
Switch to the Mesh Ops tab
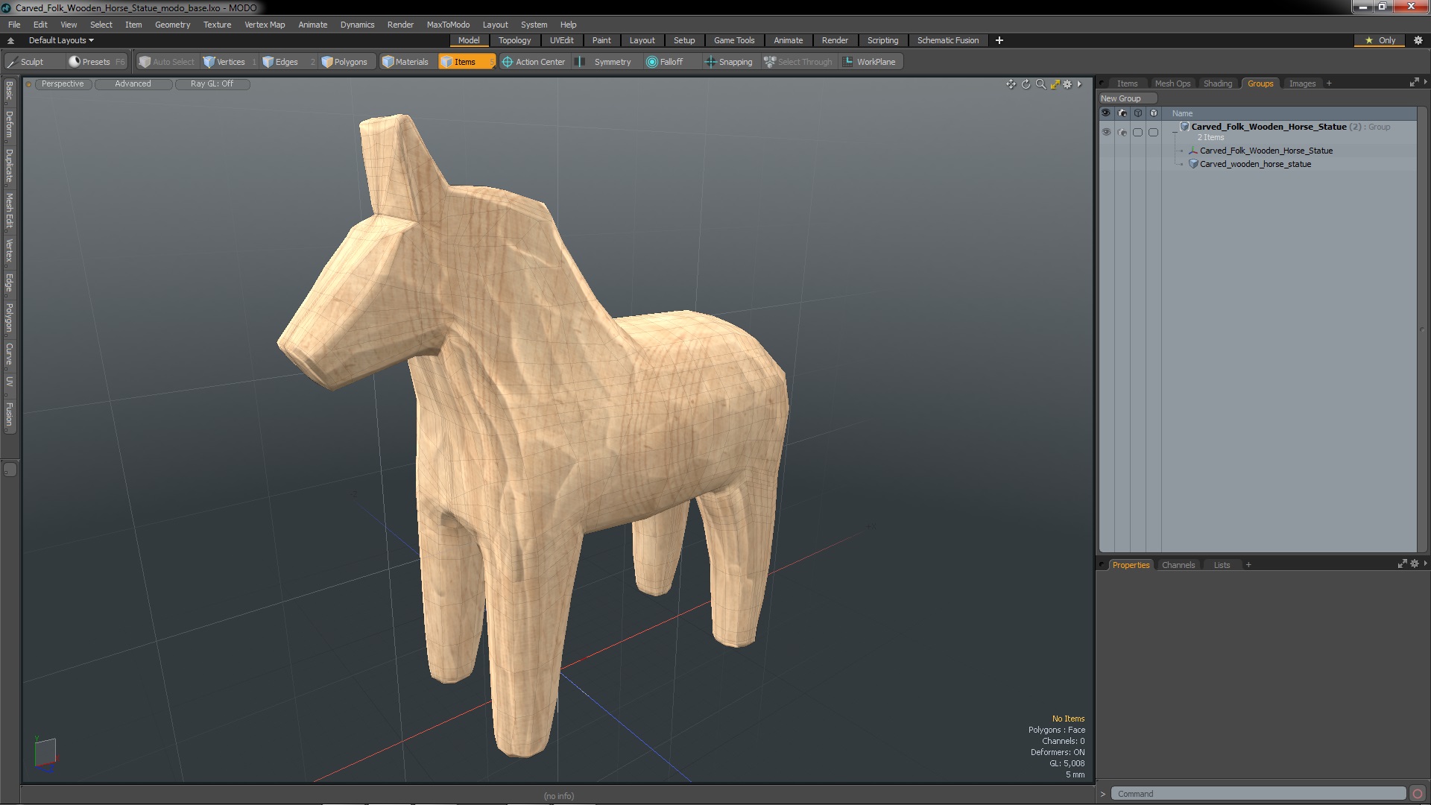coord(1172,83)
